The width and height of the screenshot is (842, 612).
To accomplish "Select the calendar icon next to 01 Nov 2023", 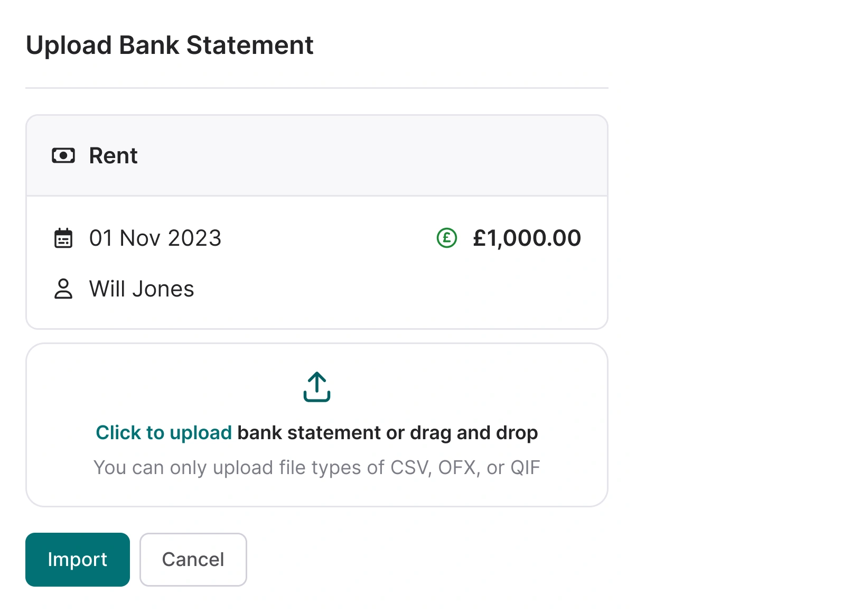I will [63, 238].
